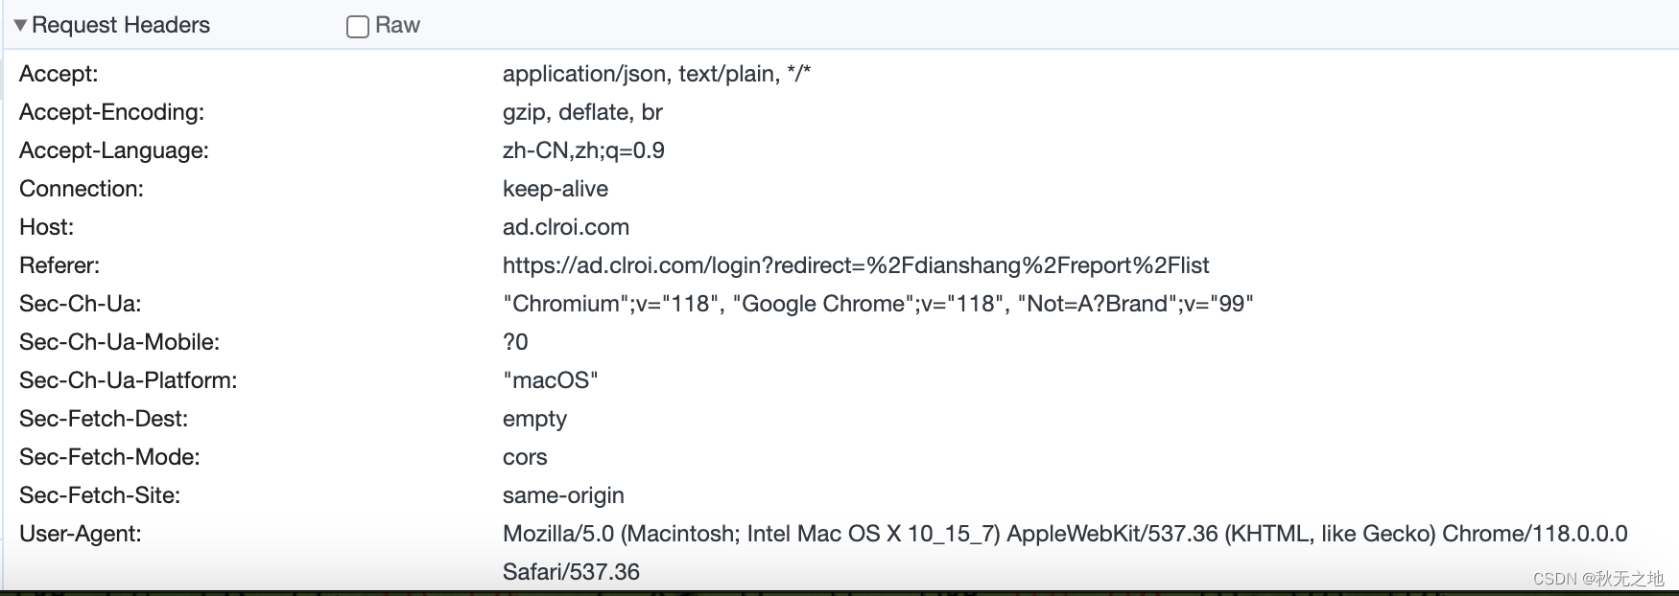
Task: Click the Host value ad.clroi.com
Action: [565, 227]
